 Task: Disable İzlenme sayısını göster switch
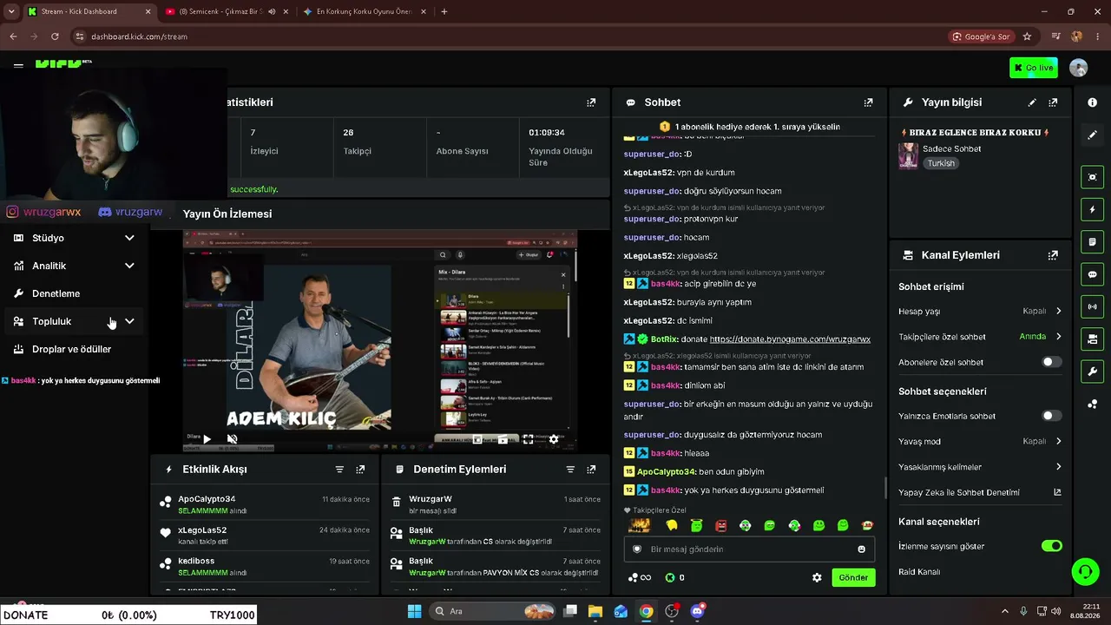[x=1051, y=546]
